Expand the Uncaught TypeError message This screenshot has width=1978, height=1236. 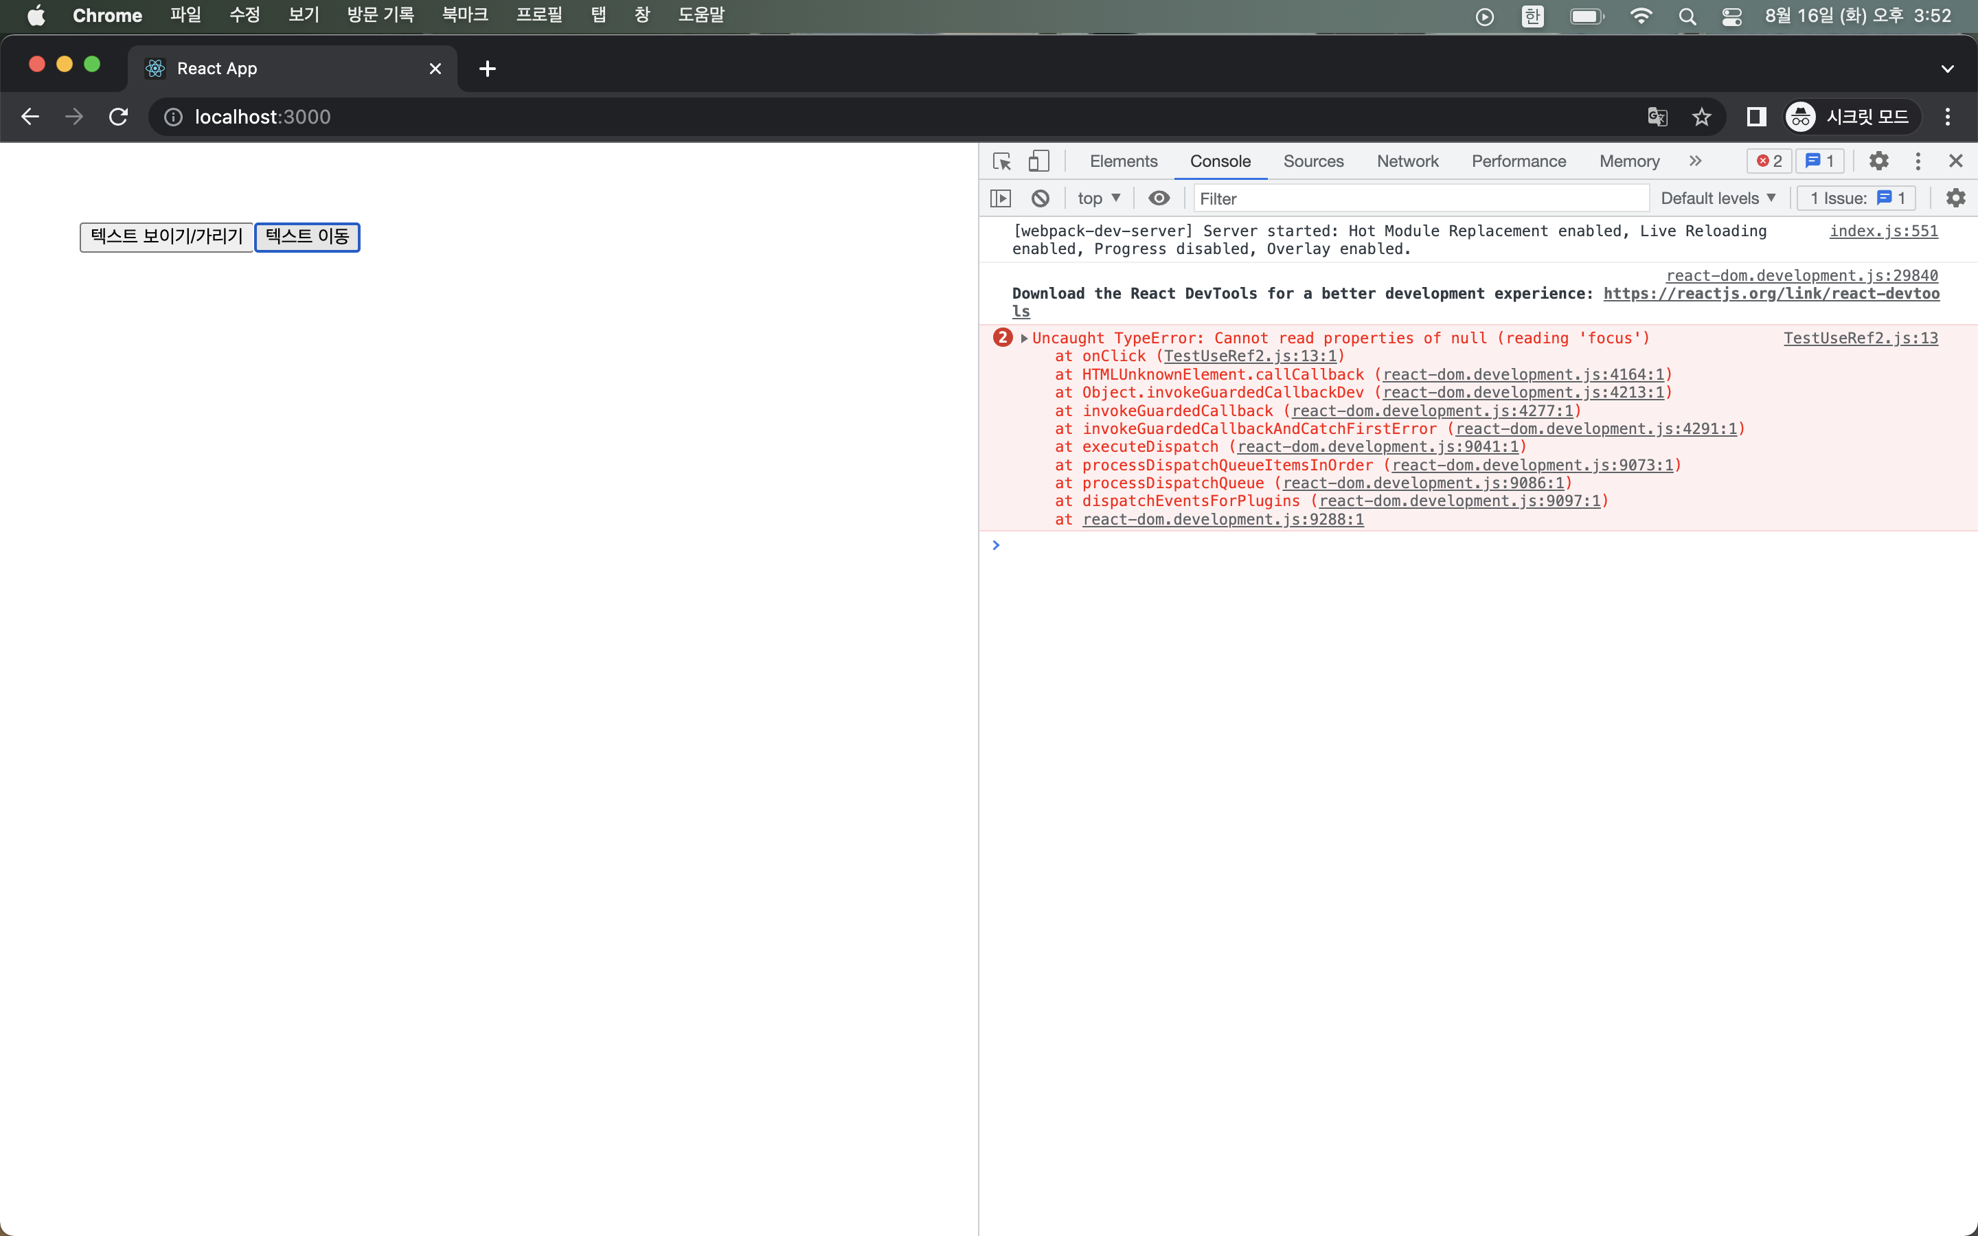(1024, 338)
